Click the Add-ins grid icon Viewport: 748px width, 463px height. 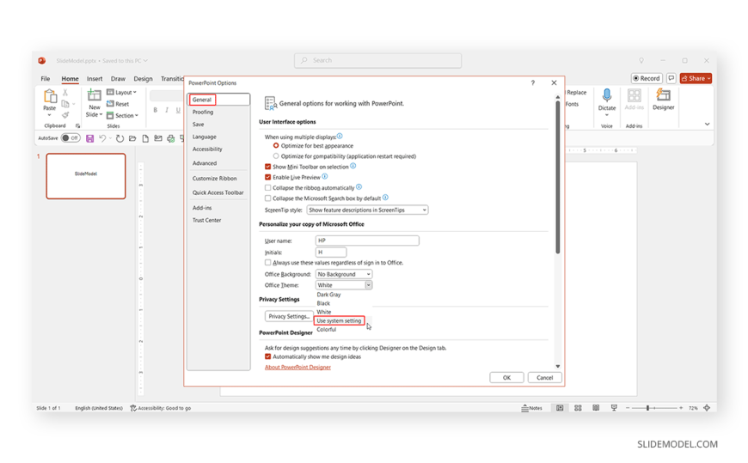point(634,96)
